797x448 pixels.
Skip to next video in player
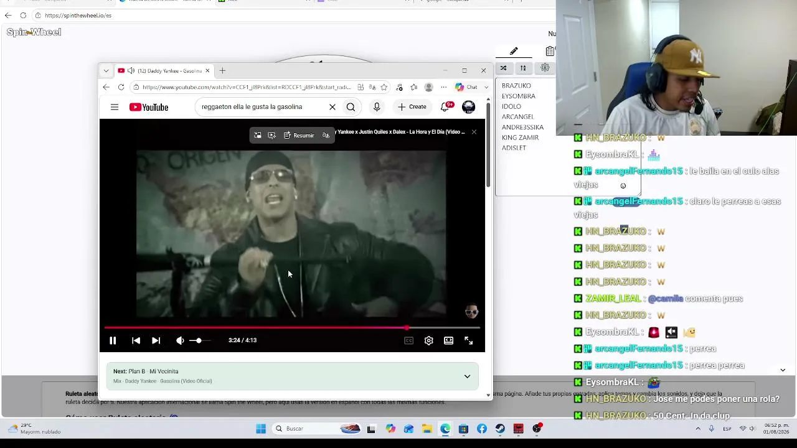point(156,340)
